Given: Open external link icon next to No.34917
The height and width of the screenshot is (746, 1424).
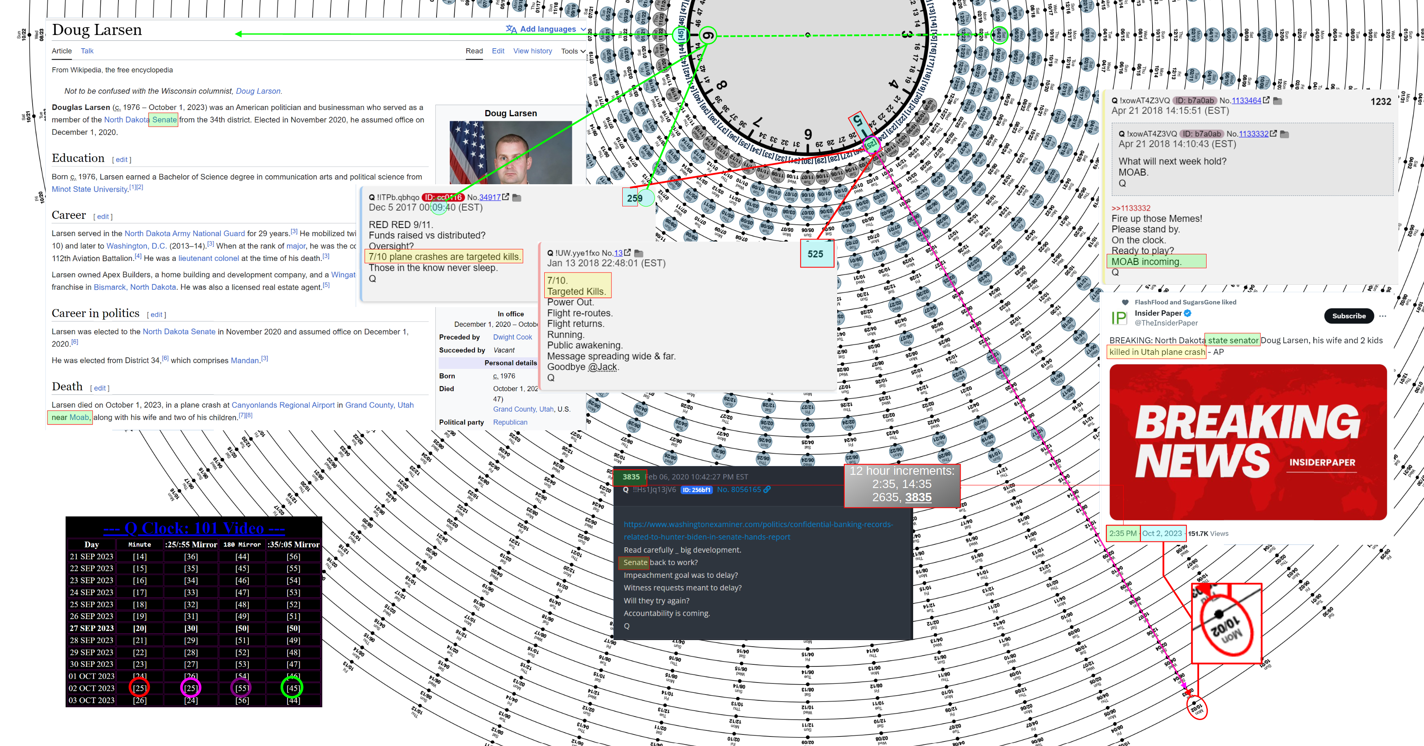Looking at the screenshot, I should 505,197.
